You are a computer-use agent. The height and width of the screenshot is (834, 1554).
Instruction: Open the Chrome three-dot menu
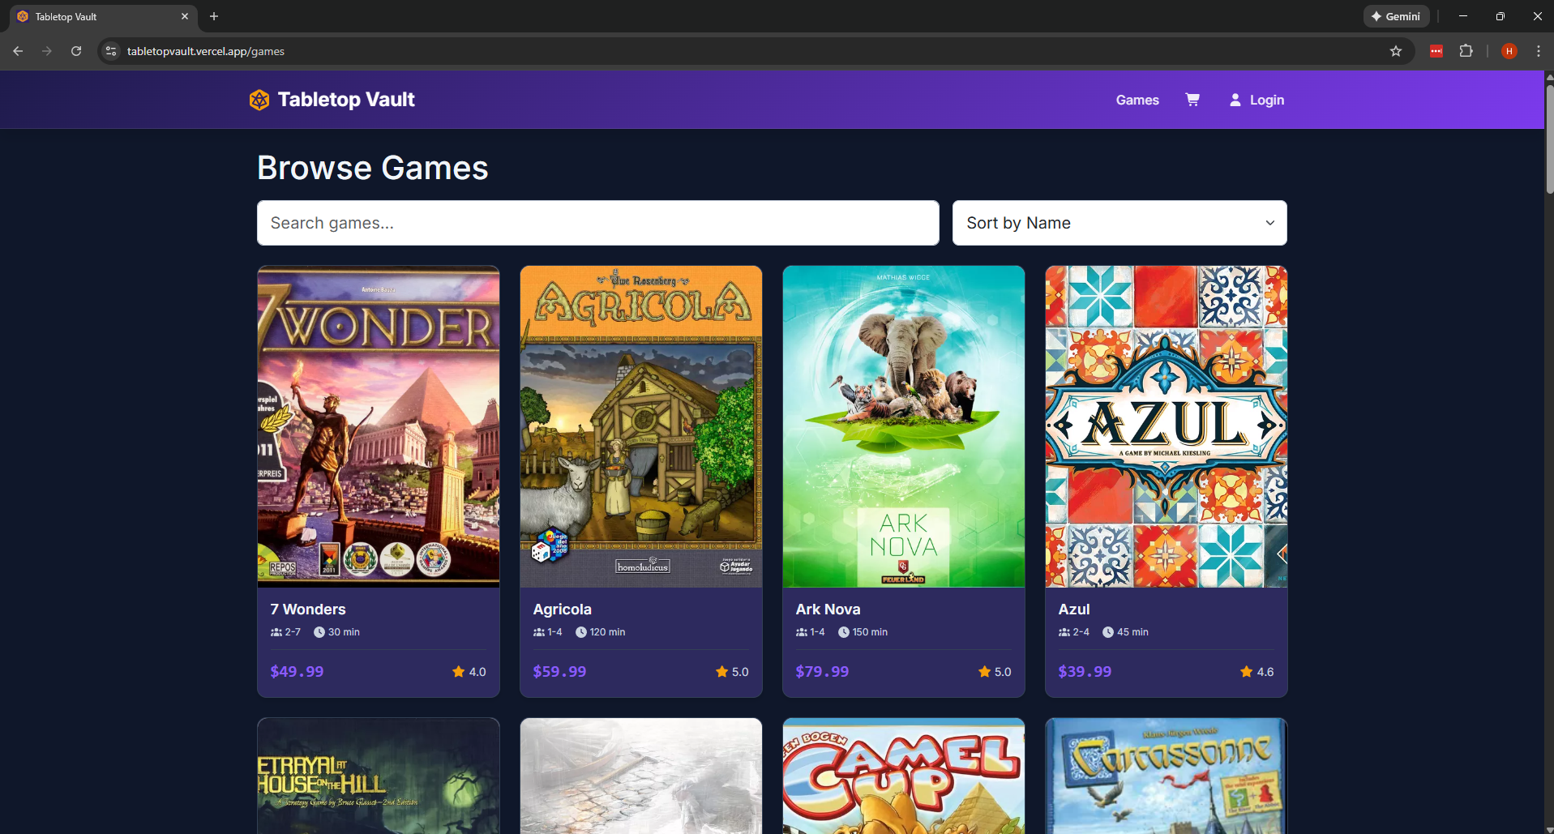pos(1538,51)
